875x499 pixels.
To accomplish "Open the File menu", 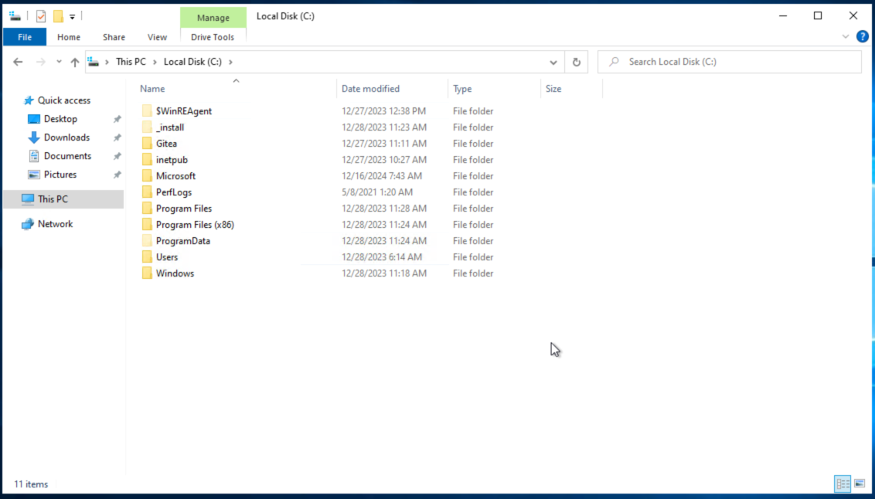I will 25,37.
